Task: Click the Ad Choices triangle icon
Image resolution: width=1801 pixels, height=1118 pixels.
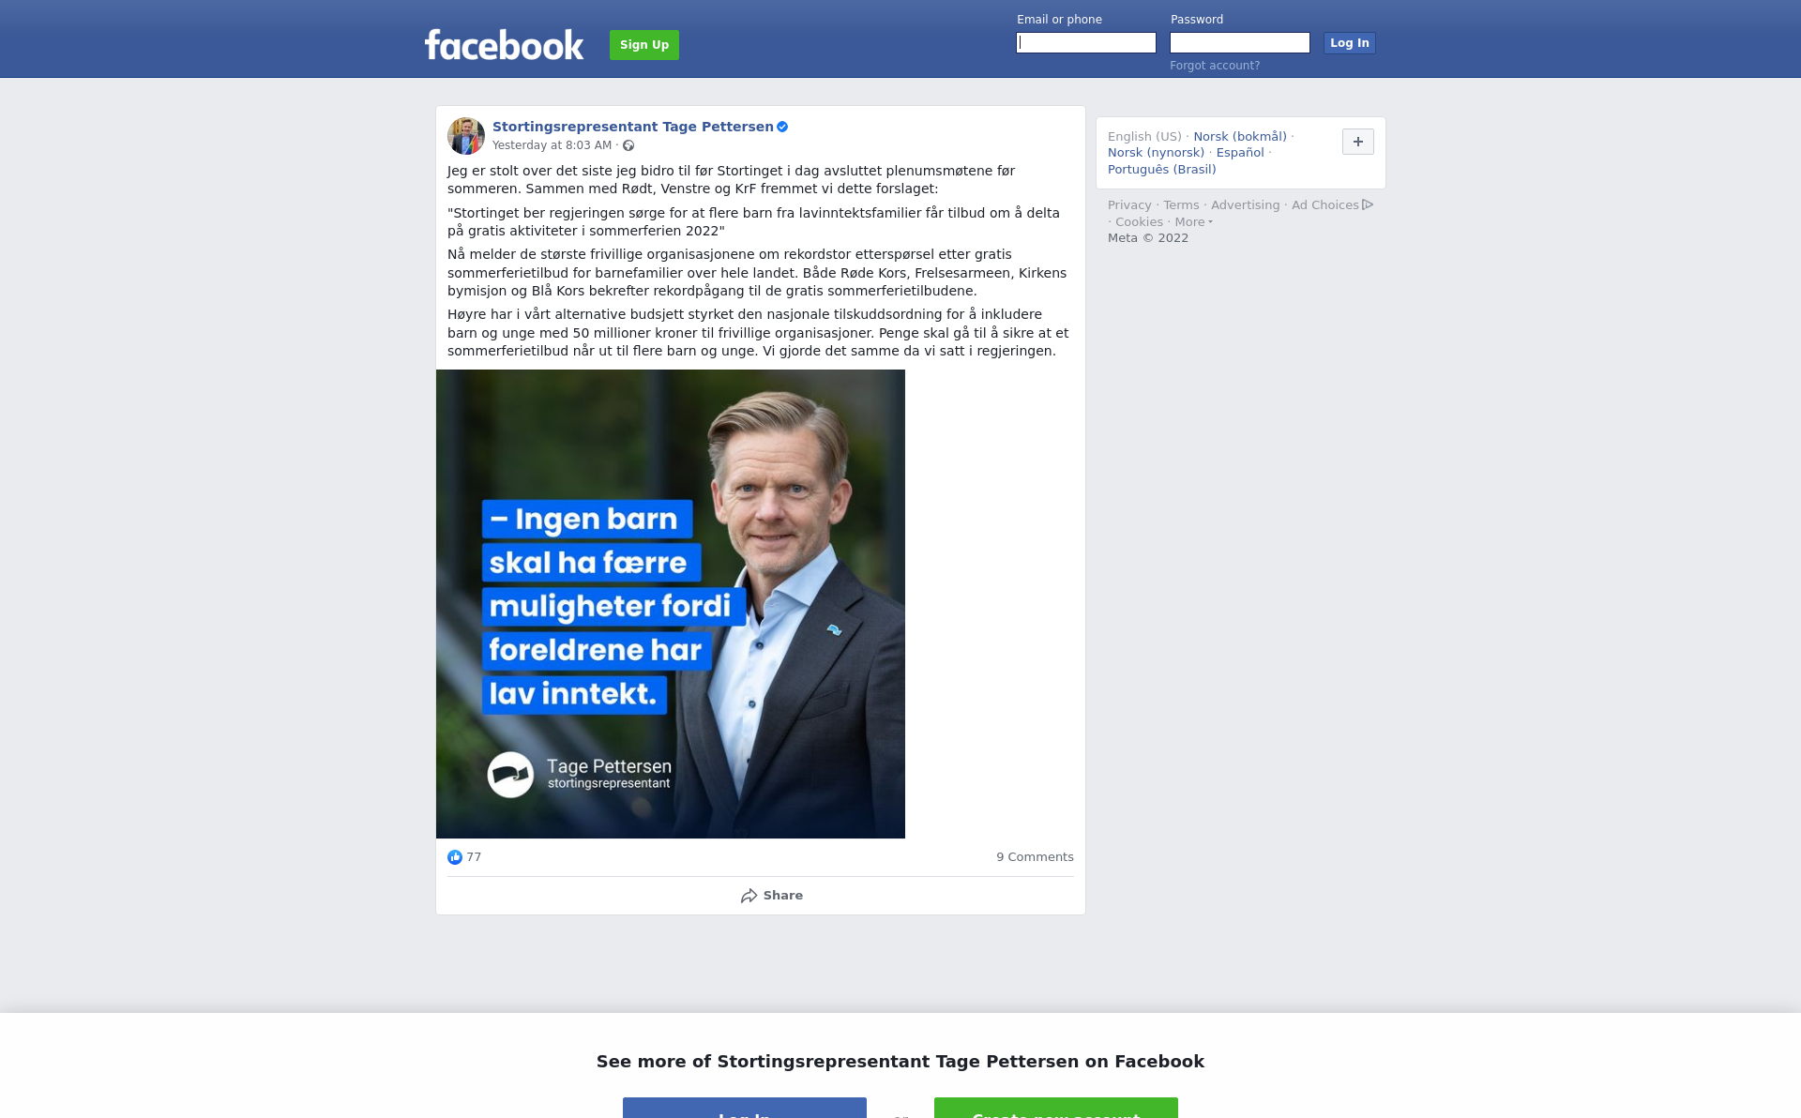Action: (1368, 204)
